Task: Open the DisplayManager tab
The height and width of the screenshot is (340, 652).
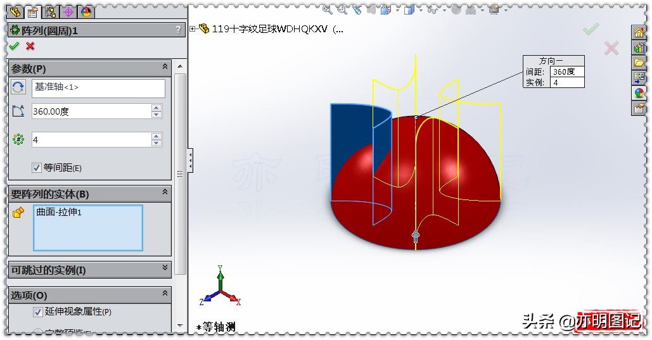Action: [86, 12]
